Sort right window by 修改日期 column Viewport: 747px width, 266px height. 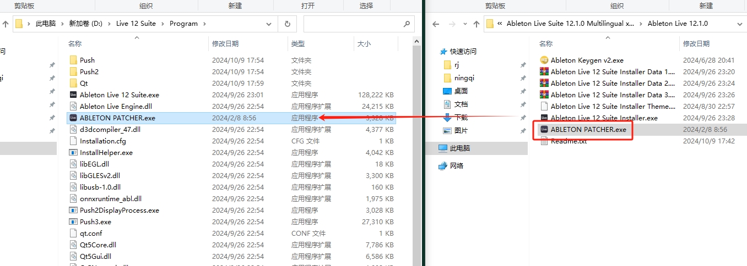pyautogui.click(x=696, y=43)
